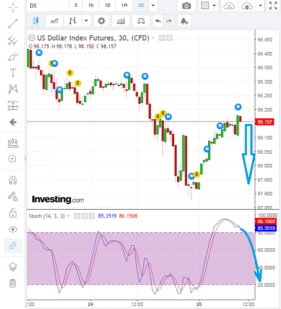
Task: Remove all drawings with trash icon
Action: (x=13, y=283)
